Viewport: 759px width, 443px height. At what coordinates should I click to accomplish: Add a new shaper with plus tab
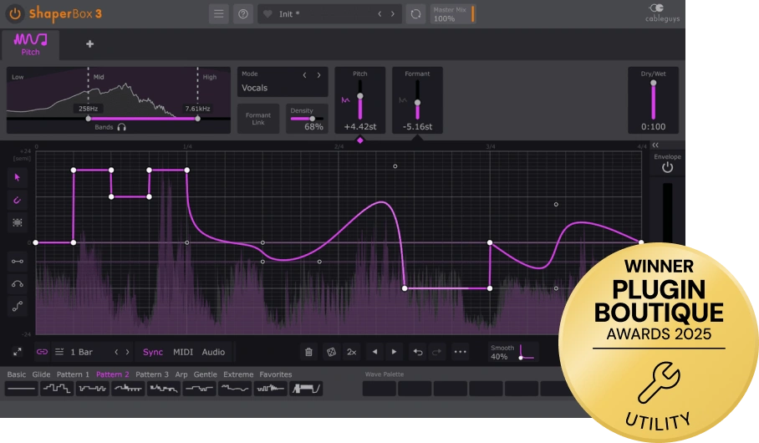tap(89, 44)
